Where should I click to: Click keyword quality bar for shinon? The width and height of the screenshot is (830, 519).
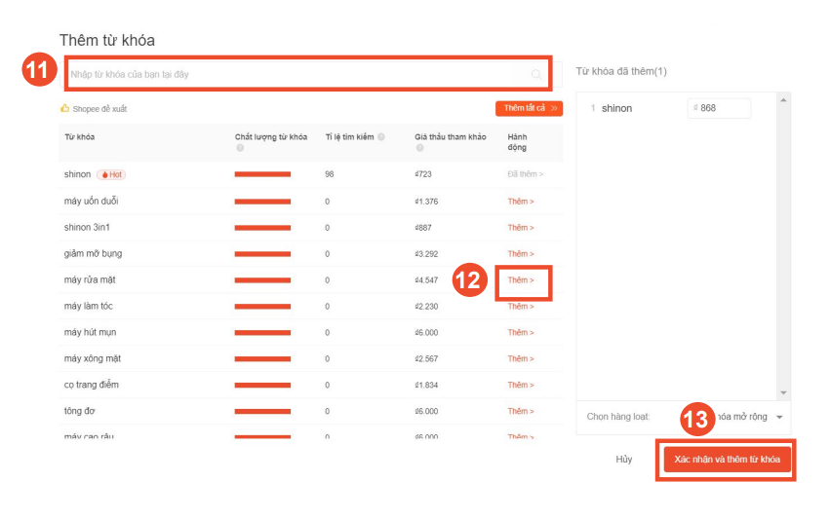click(262, 174)
